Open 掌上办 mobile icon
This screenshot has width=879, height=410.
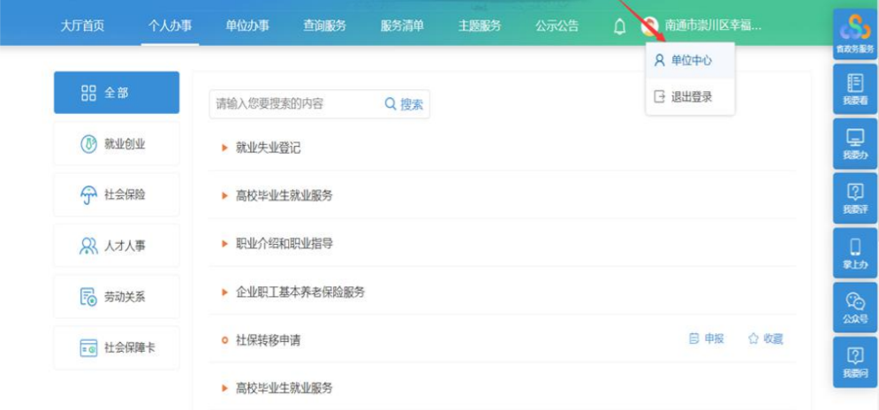[x=855, y=253]
